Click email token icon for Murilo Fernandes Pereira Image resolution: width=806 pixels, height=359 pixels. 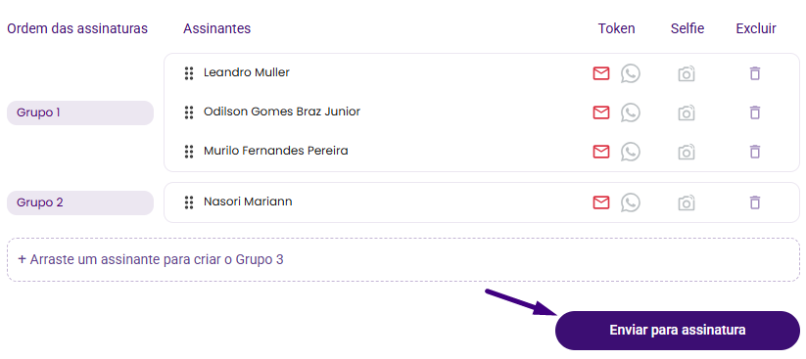(x=601, y=152)
